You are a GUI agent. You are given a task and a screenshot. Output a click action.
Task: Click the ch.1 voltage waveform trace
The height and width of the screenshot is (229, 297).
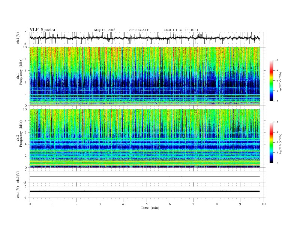point(145,38)
